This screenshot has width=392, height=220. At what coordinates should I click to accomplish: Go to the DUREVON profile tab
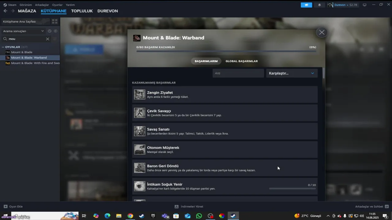click(107, 11)
